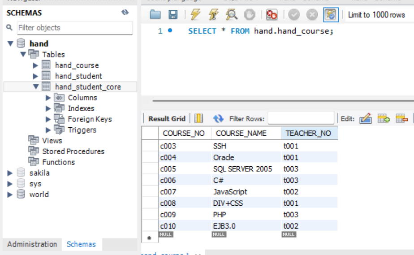414x255 pixels.
Task: Select the EJB3.0 cell
Action: [246, 226]
